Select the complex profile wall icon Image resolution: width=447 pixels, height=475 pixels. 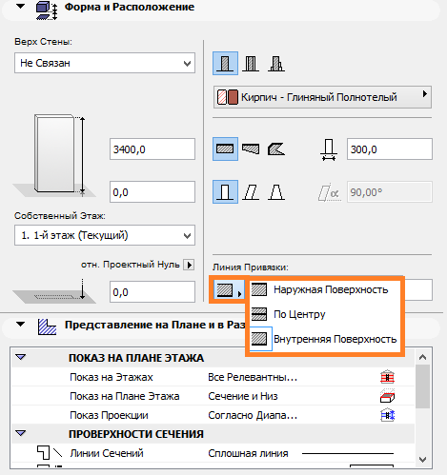coord(276,64)
